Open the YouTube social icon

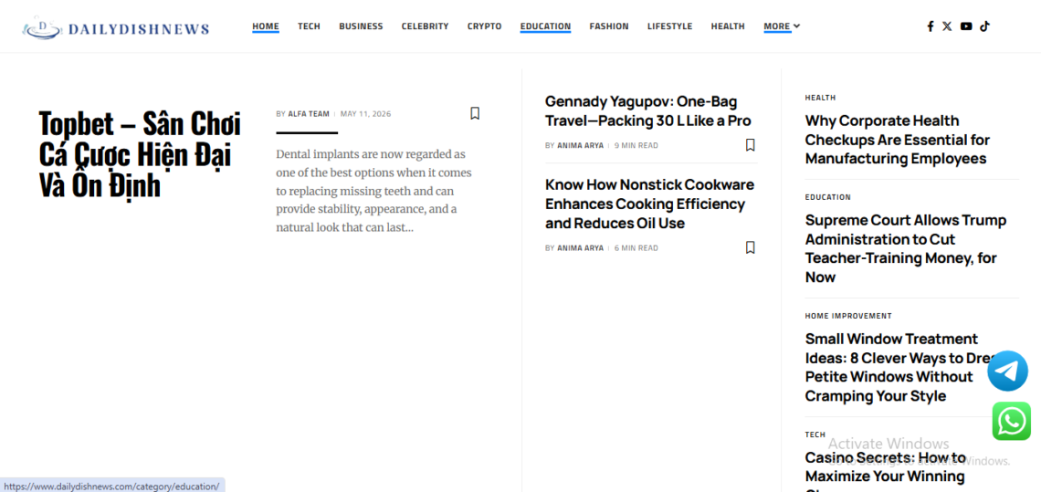tap(966, 26)
